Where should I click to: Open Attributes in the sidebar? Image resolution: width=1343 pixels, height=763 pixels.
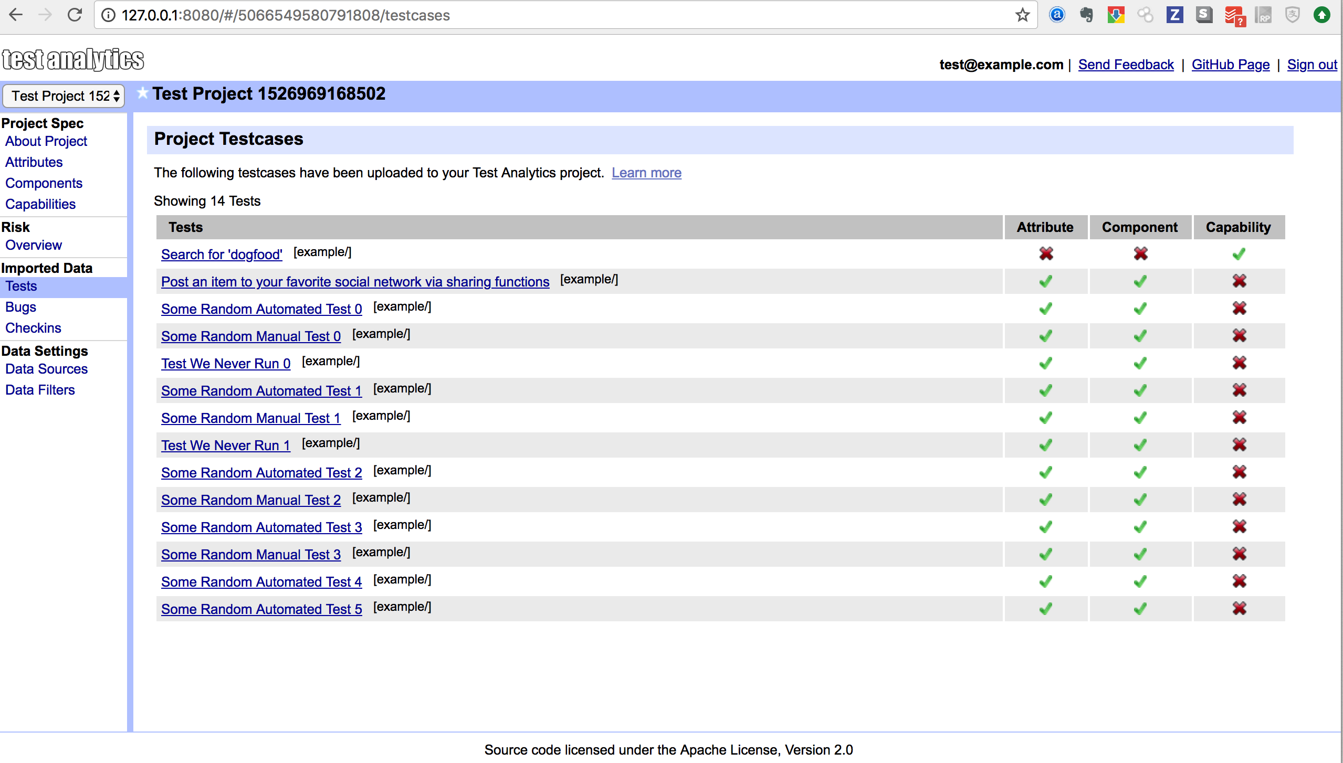[34, 162]
